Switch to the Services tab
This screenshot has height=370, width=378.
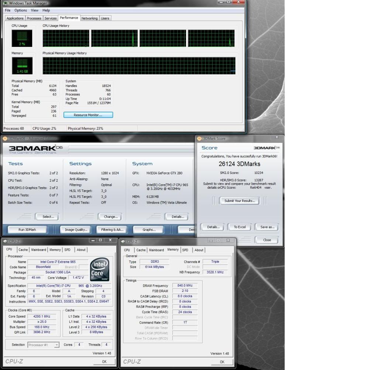(x=51, y=18)
